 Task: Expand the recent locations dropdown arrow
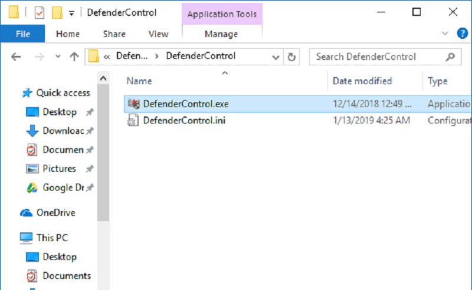pos(58,56)
